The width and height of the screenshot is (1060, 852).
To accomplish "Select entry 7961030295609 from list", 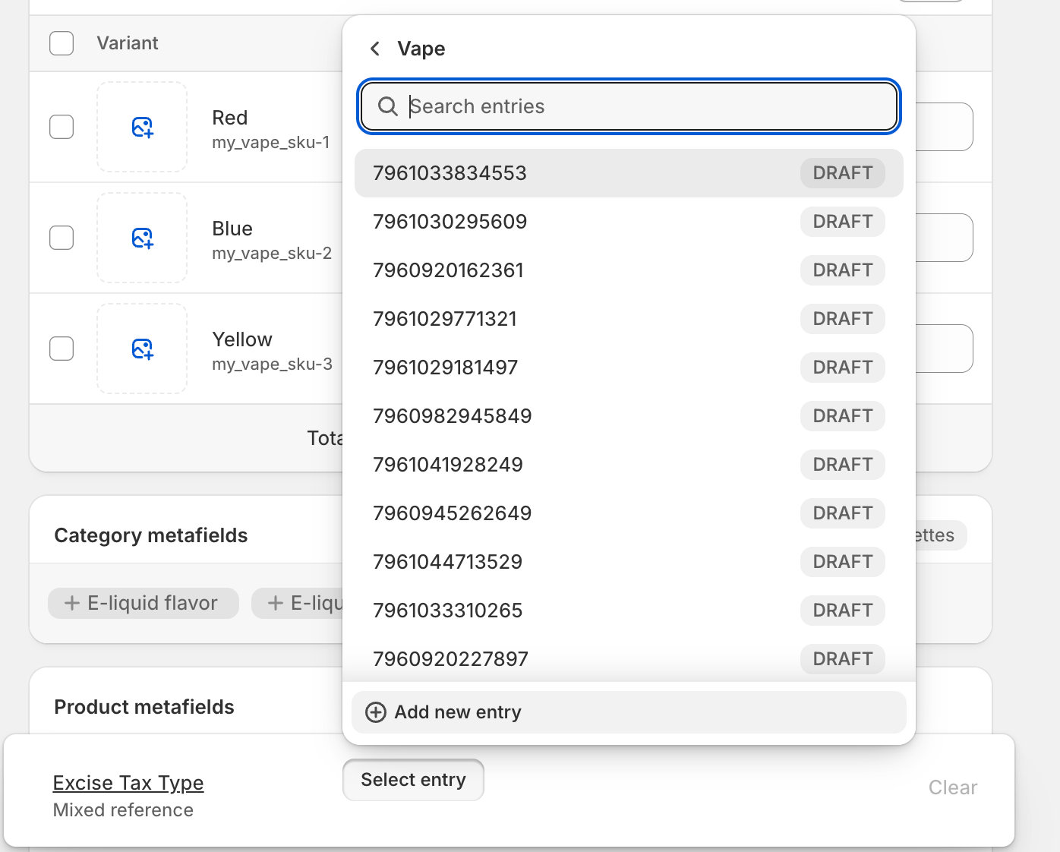I will click(450, 222).
